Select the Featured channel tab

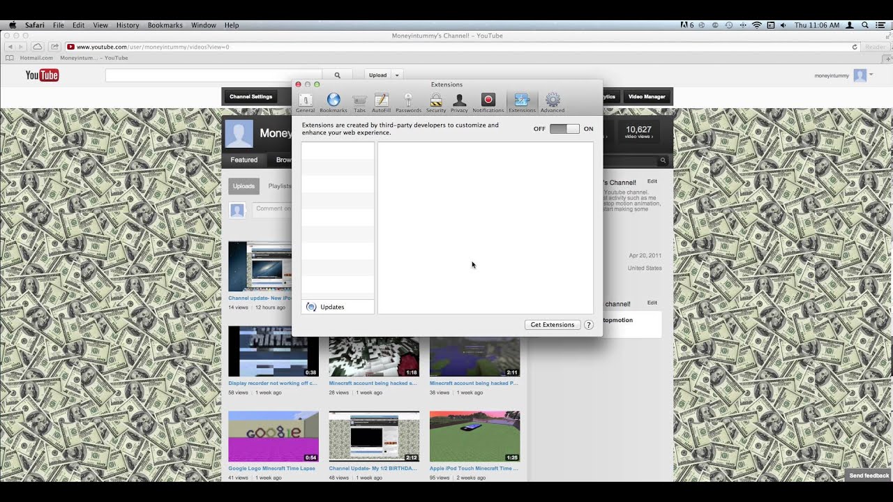click(x=244, y=160)
